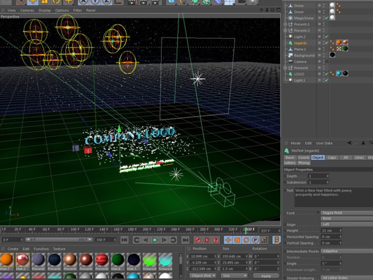
Task: Click the Apply button
Action: click(x=266, y=276)
